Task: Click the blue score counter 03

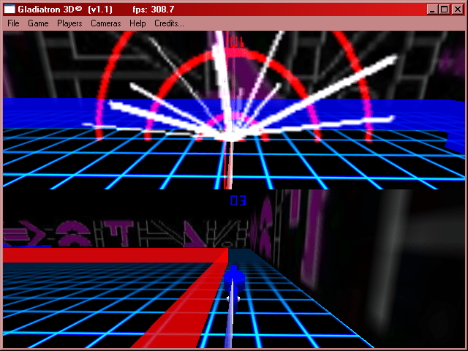Action: click(x=238, y=200)
